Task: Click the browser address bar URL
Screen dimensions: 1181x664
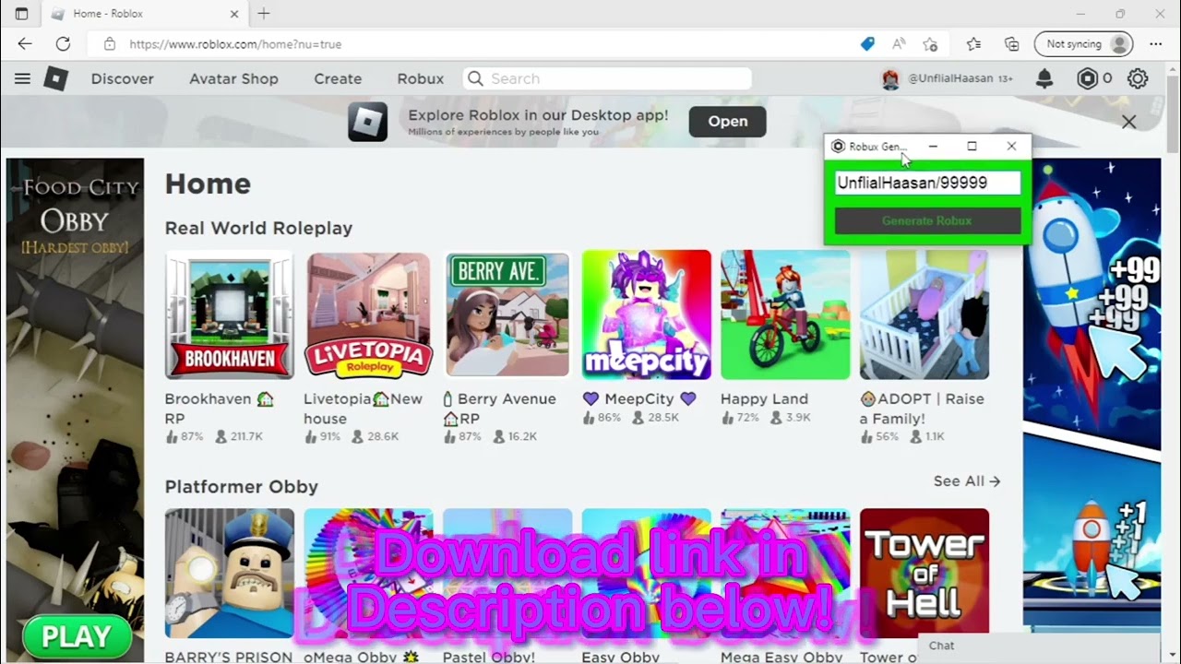Action: pos(235,44)
